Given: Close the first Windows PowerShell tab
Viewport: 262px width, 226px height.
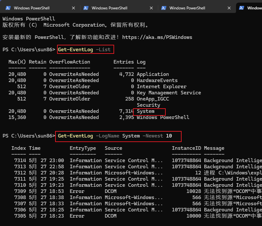Looking at the screenshot, I should [73, 8].
